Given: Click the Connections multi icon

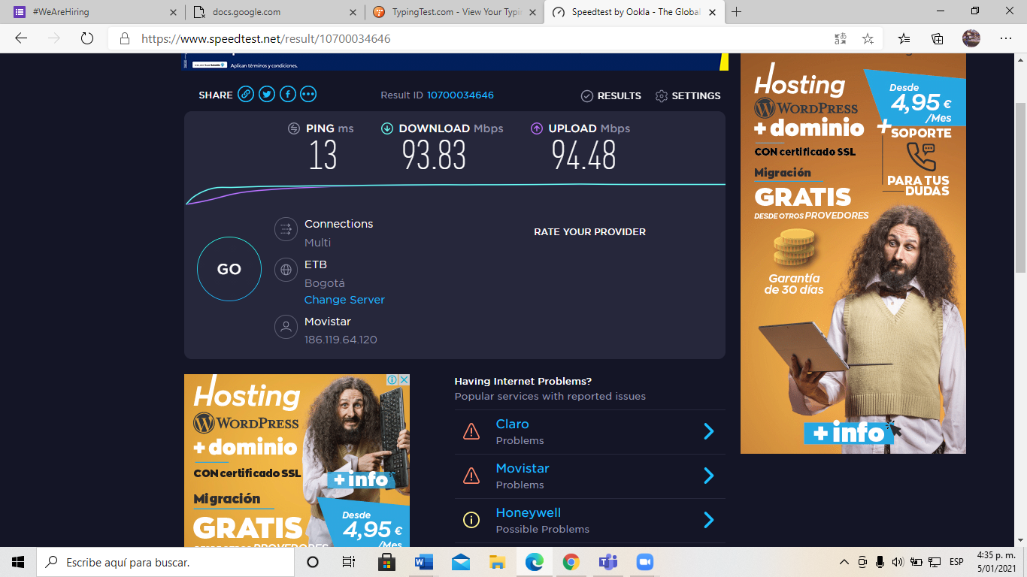Looking at the screenshot, I should pyautogui.click(x=286, y=229).
